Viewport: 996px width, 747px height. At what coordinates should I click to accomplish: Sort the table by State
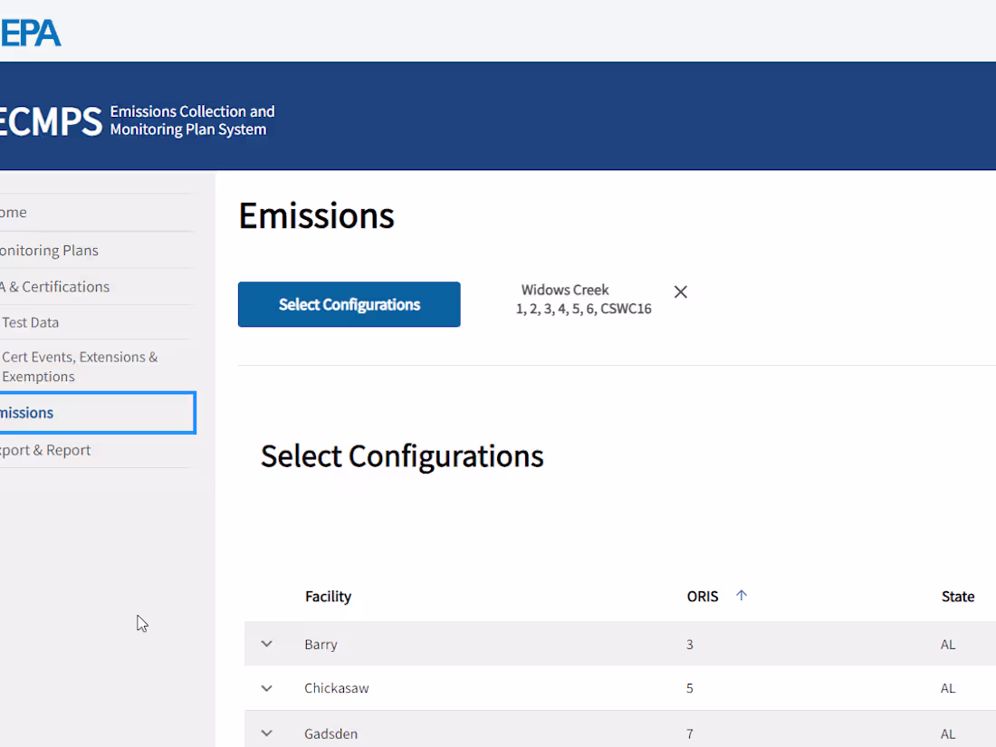point(958,596)
